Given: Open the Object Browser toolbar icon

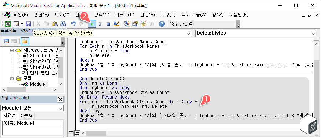Looking at the screenshot, I should pyautogui.click(x=143, y=24).
